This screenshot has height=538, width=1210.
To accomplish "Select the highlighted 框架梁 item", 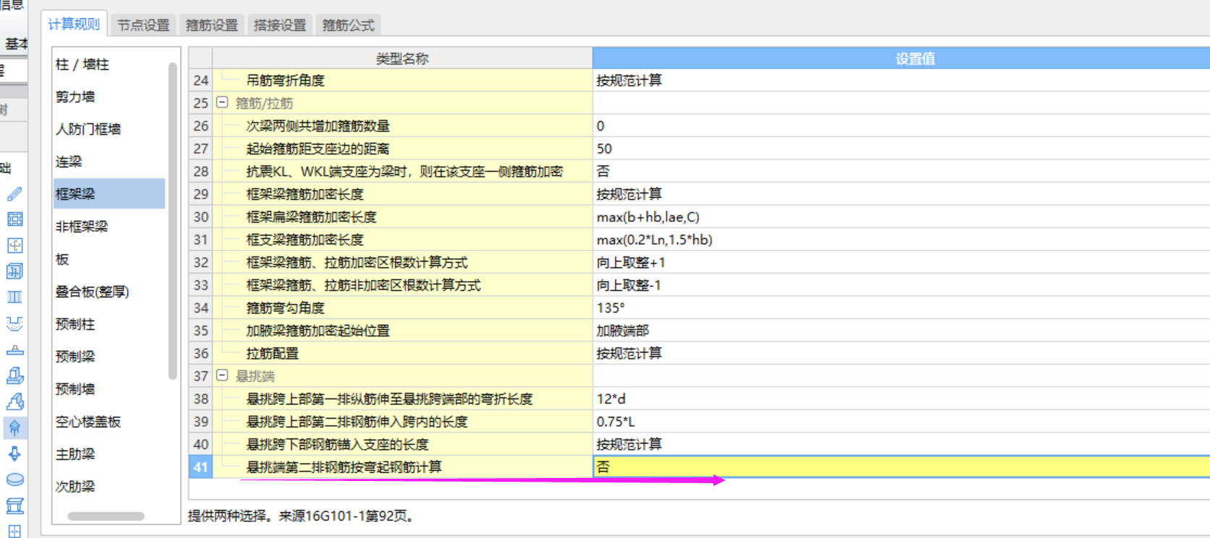I will [108, 194].
